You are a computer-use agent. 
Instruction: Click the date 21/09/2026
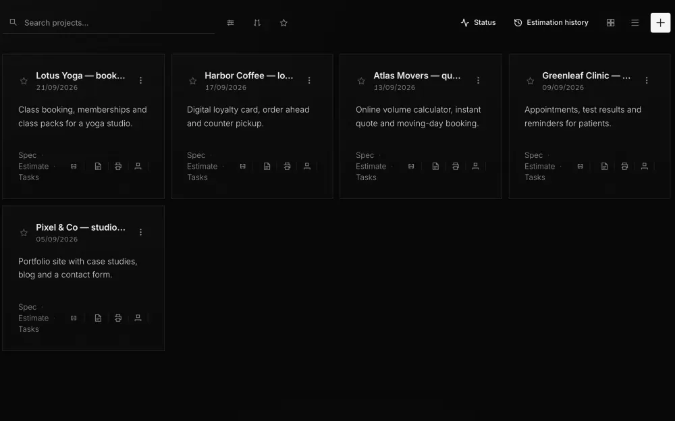click(x=57, y=88)
